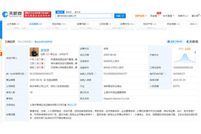The image size is (201, 134).
Task: Expand the 合作通道 dropdown menu
Action: point(169,16)
